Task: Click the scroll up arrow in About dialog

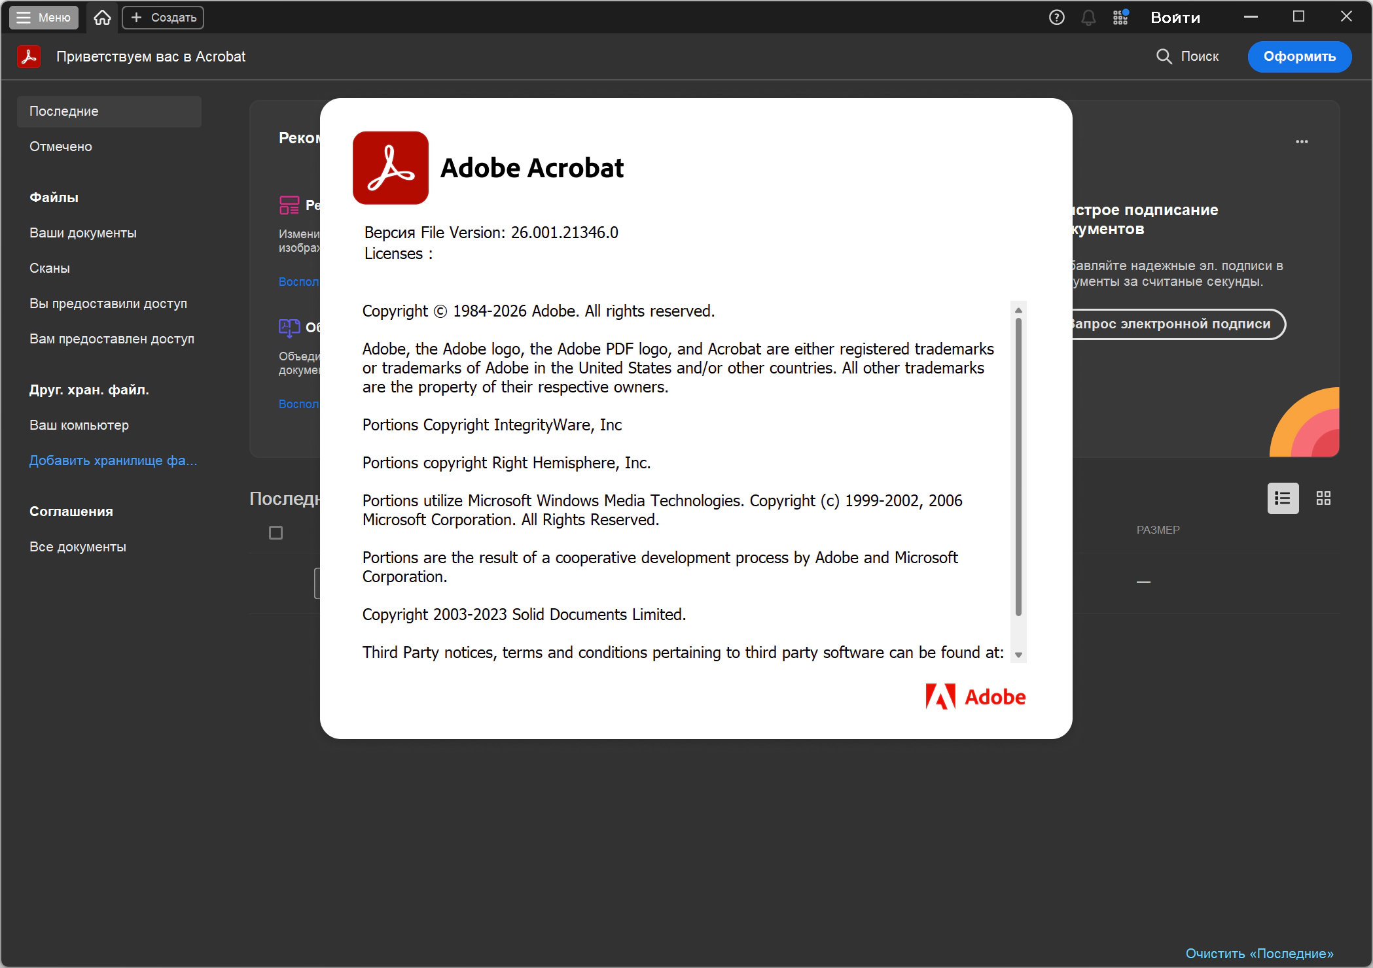Action: pos(1018,310)
